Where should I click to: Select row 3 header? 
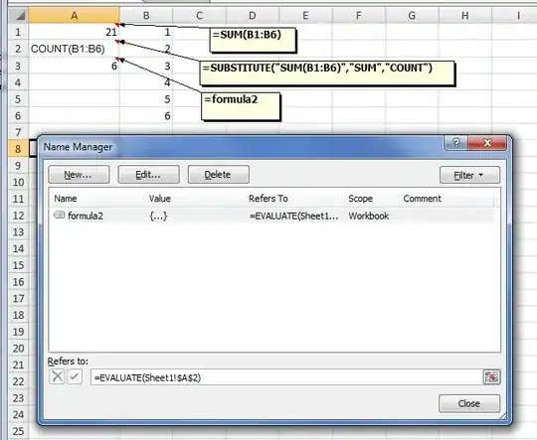click(18, 66)
